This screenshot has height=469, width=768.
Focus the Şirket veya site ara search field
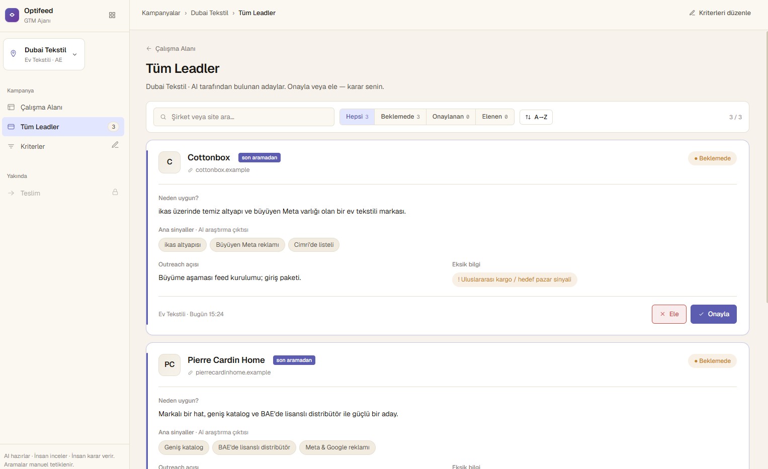pos(244,117)
